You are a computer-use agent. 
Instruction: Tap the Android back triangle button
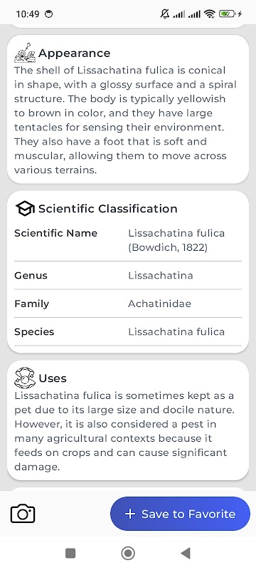point(186,554)
